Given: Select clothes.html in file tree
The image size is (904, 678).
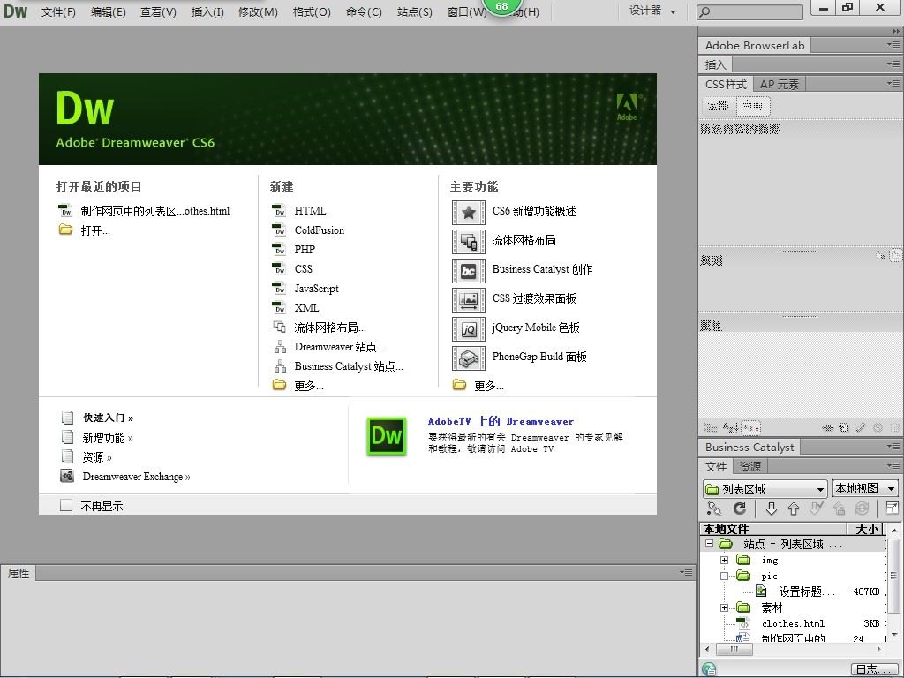Looking at the screenshot, I should (793, 623).
